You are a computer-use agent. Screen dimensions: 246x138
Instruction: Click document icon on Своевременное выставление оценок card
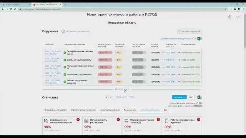click(46, 121)
